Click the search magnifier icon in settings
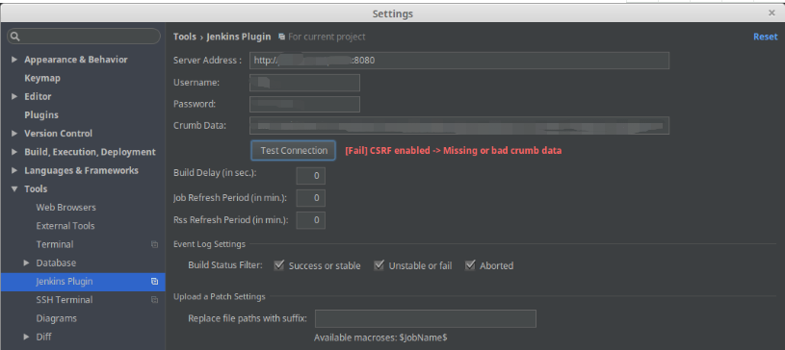The height and width of the screenshot is (350, 785). [x=15, y=37]
